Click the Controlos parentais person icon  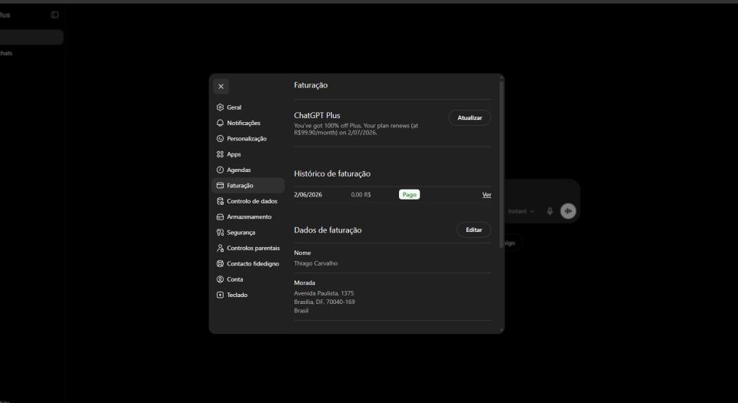click(x=220, y=248)
